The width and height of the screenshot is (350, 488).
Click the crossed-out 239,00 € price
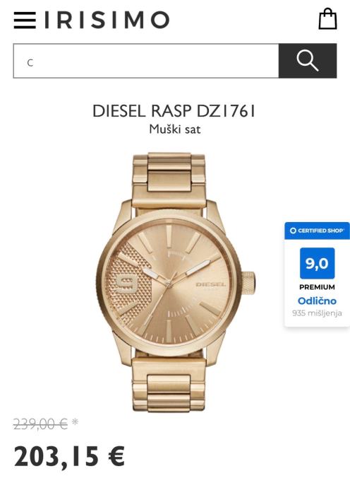click(x=40, y=424)
